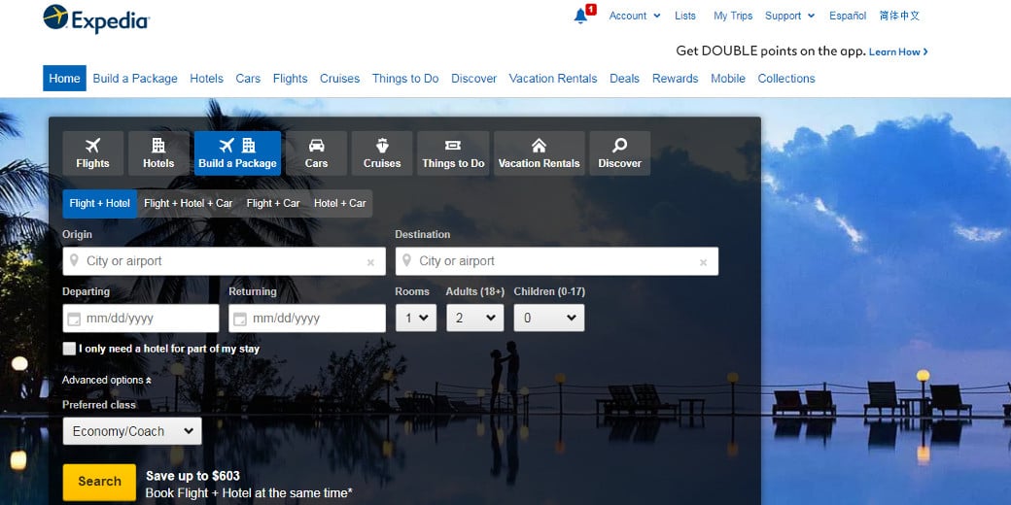Open the Discover magnifier icon tab
This screenshot has height=505, width=1011.
click(x=619, y=147)
